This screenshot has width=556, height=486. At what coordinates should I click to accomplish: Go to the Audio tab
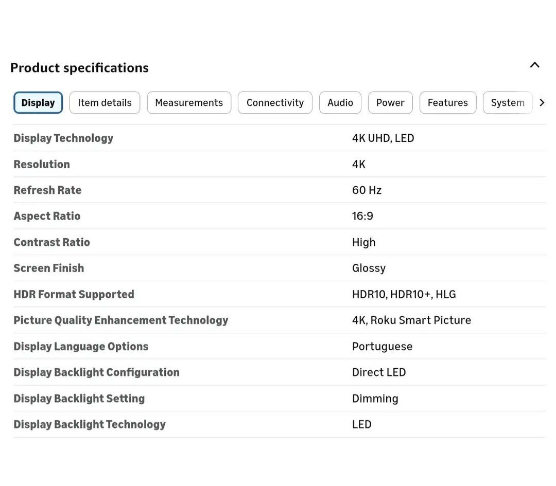pos(340,103)
